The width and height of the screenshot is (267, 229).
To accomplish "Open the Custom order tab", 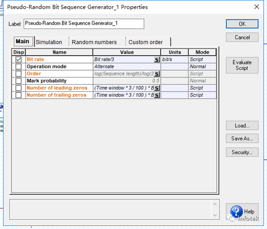I will coord(148,42).
